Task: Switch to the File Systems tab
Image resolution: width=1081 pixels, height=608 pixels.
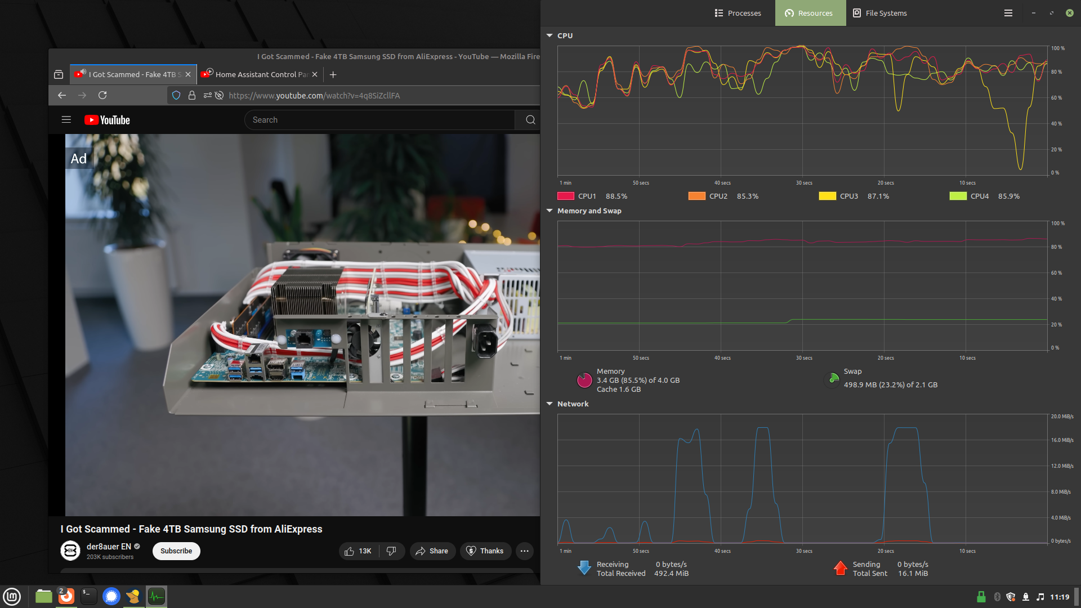Action: click(x=879, y=13)
